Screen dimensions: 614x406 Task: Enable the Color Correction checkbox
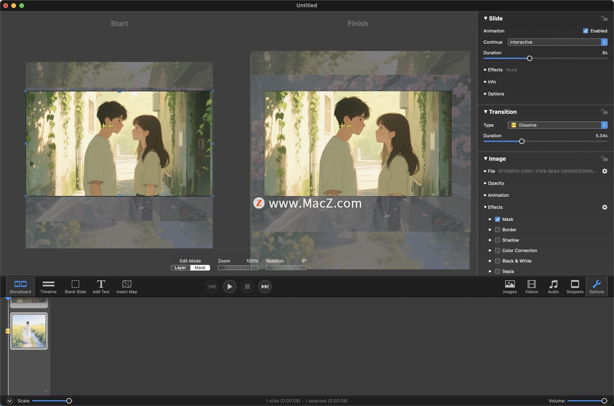coord(497,251)
